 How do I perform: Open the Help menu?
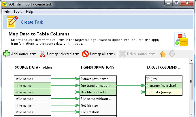click(29, 12)
